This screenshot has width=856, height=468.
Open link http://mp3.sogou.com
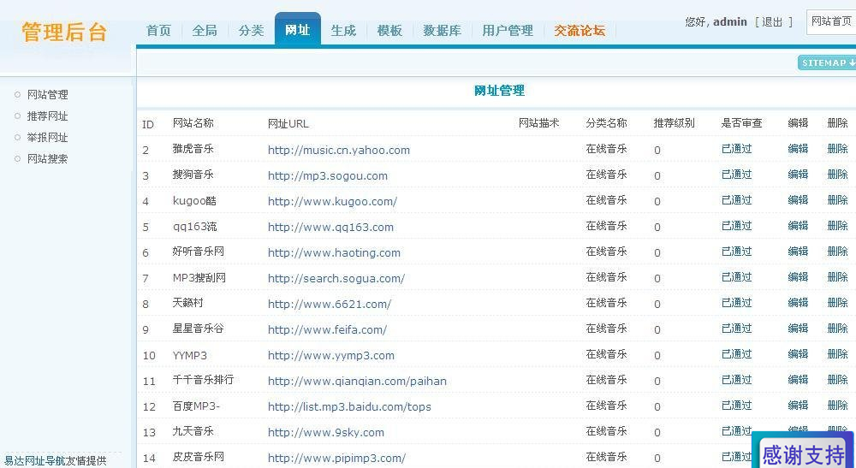(328, 175)
